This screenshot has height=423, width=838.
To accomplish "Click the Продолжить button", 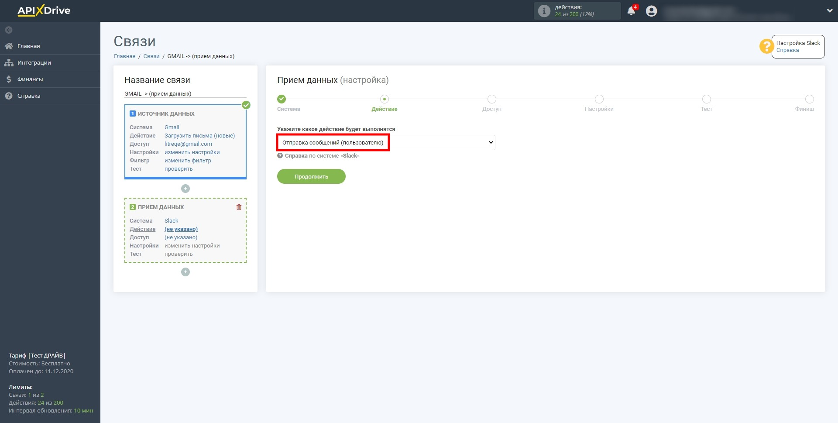I will pos(311,176).
